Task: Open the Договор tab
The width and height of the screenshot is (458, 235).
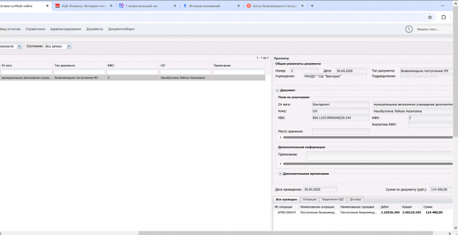Action: point(355,199)
